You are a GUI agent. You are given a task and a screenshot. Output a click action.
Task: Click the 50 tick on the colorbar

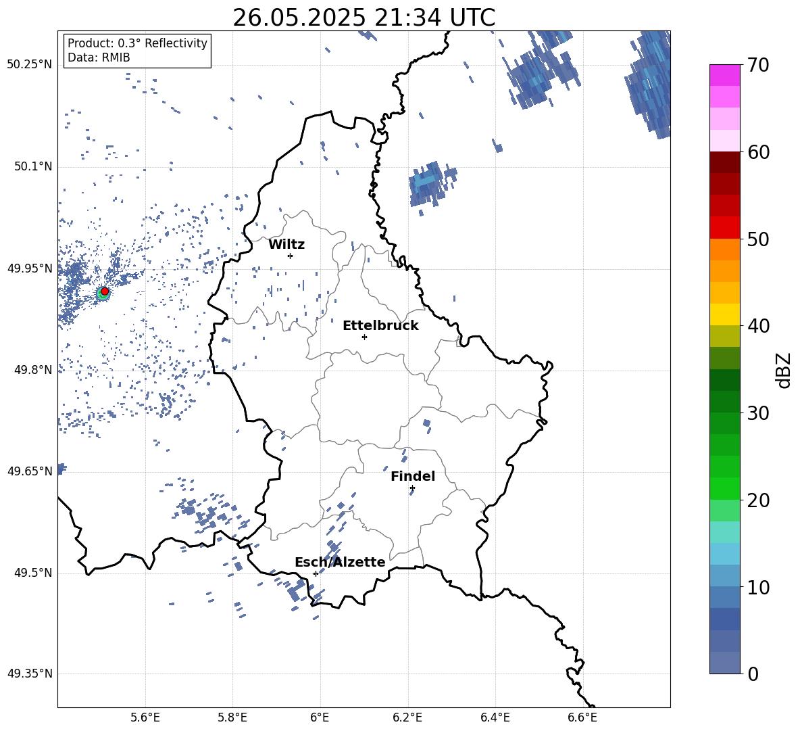coord(758,239)
